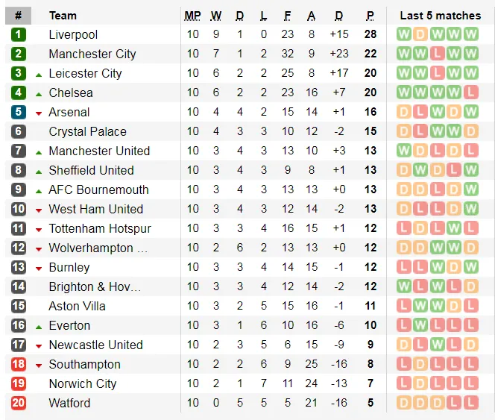Click the # rank column header
This screenshot has height=420, width=495.
point(19,16)
